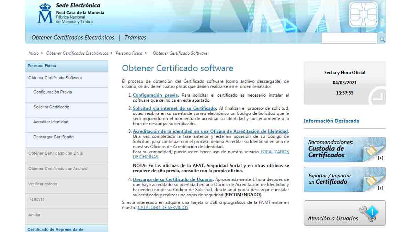This screenshot has width=412, height=232.
Task: Click the Configuración previa link
Action: 155,95
